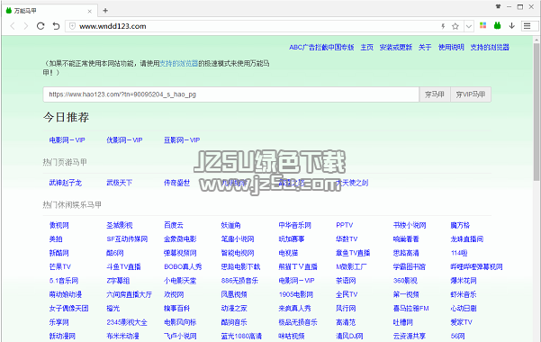Open the BOBO真人秀 link
This screenshot has width=541, height=342.
[183, 266]
